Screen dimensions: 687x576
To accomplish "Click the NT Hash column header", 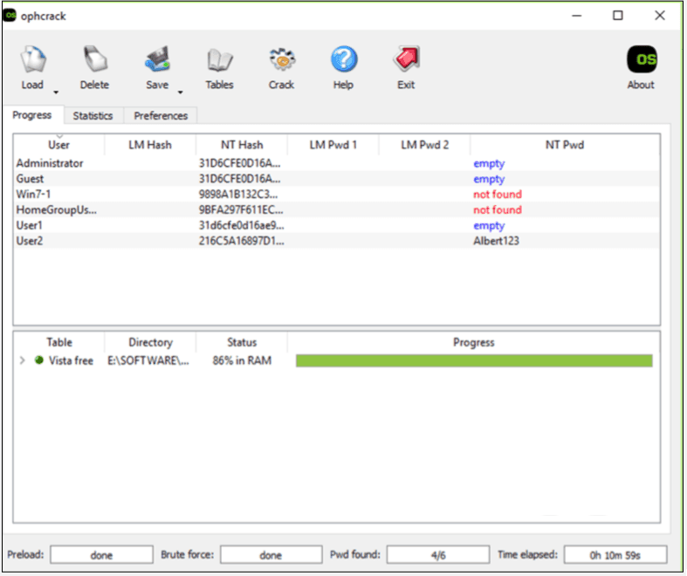I will pos(242,145).
